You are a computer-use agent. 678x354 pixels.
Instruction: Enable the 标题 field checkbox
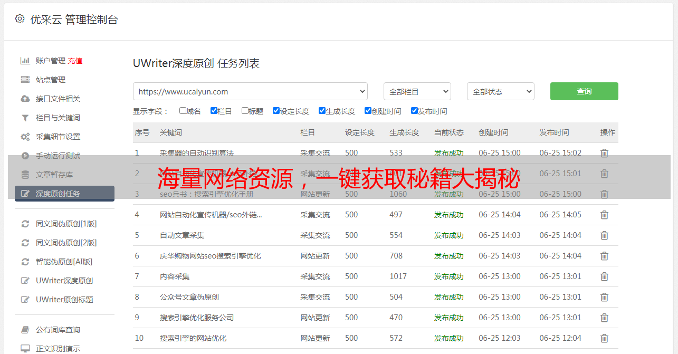click(245, 111)
